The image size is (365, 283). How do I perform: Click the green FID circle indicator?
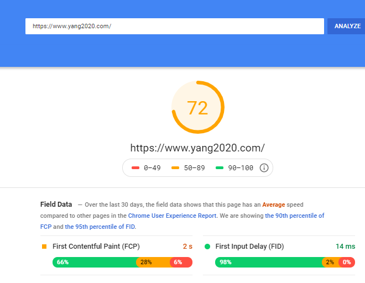(207, 247)
